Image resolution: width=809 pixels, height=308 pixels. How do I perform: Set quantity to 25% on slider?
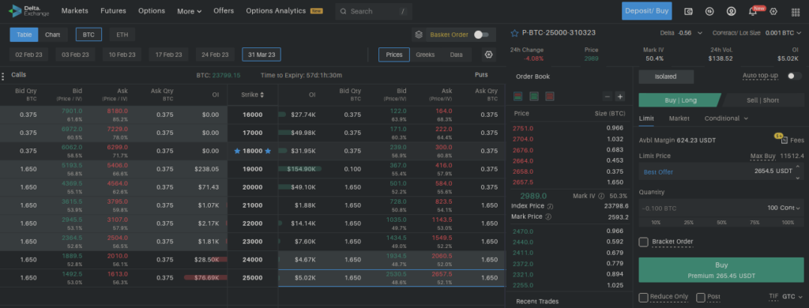688,223
